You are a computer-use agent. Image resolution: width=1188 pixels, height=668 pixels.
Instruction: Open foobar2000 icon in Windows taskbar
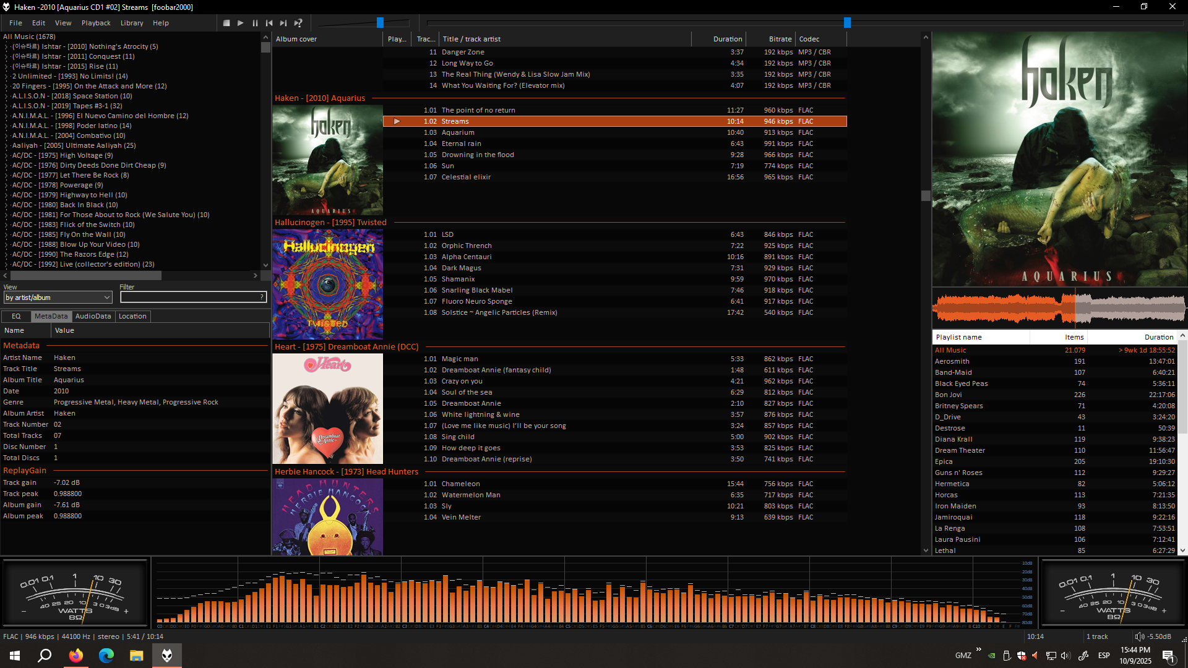click(167, 656)
